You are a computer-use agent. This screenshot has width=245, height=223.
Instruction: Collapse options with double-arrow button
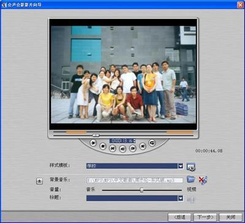tap(39, 181)
